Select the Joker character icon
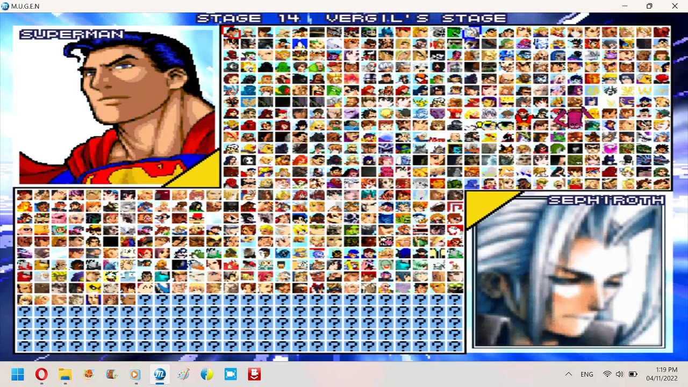688x387 pixels. [248, 55]
